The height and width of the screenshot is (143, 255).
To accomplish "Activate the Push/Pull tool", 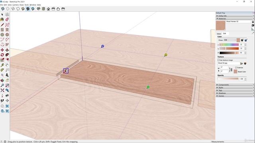I will [7, 50].
